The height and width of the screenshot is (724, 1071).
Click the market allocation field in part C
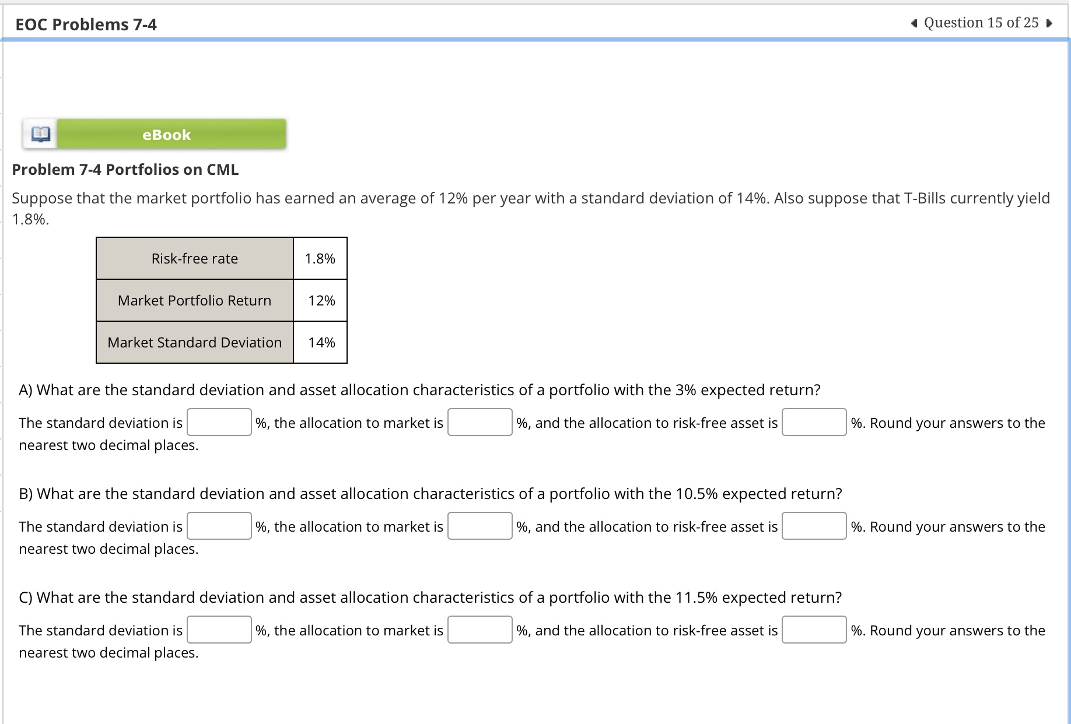point(480,630)
